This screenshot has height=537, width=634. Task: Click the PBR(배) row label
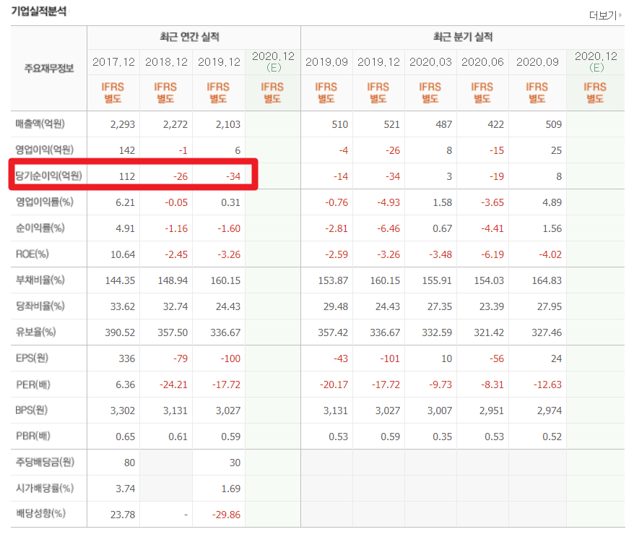point(33,436)
